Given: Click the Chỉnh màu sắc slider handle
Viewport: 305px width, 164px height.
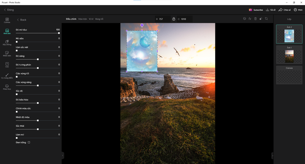Looking at the screenshot, I should click(x=17, y=112).
